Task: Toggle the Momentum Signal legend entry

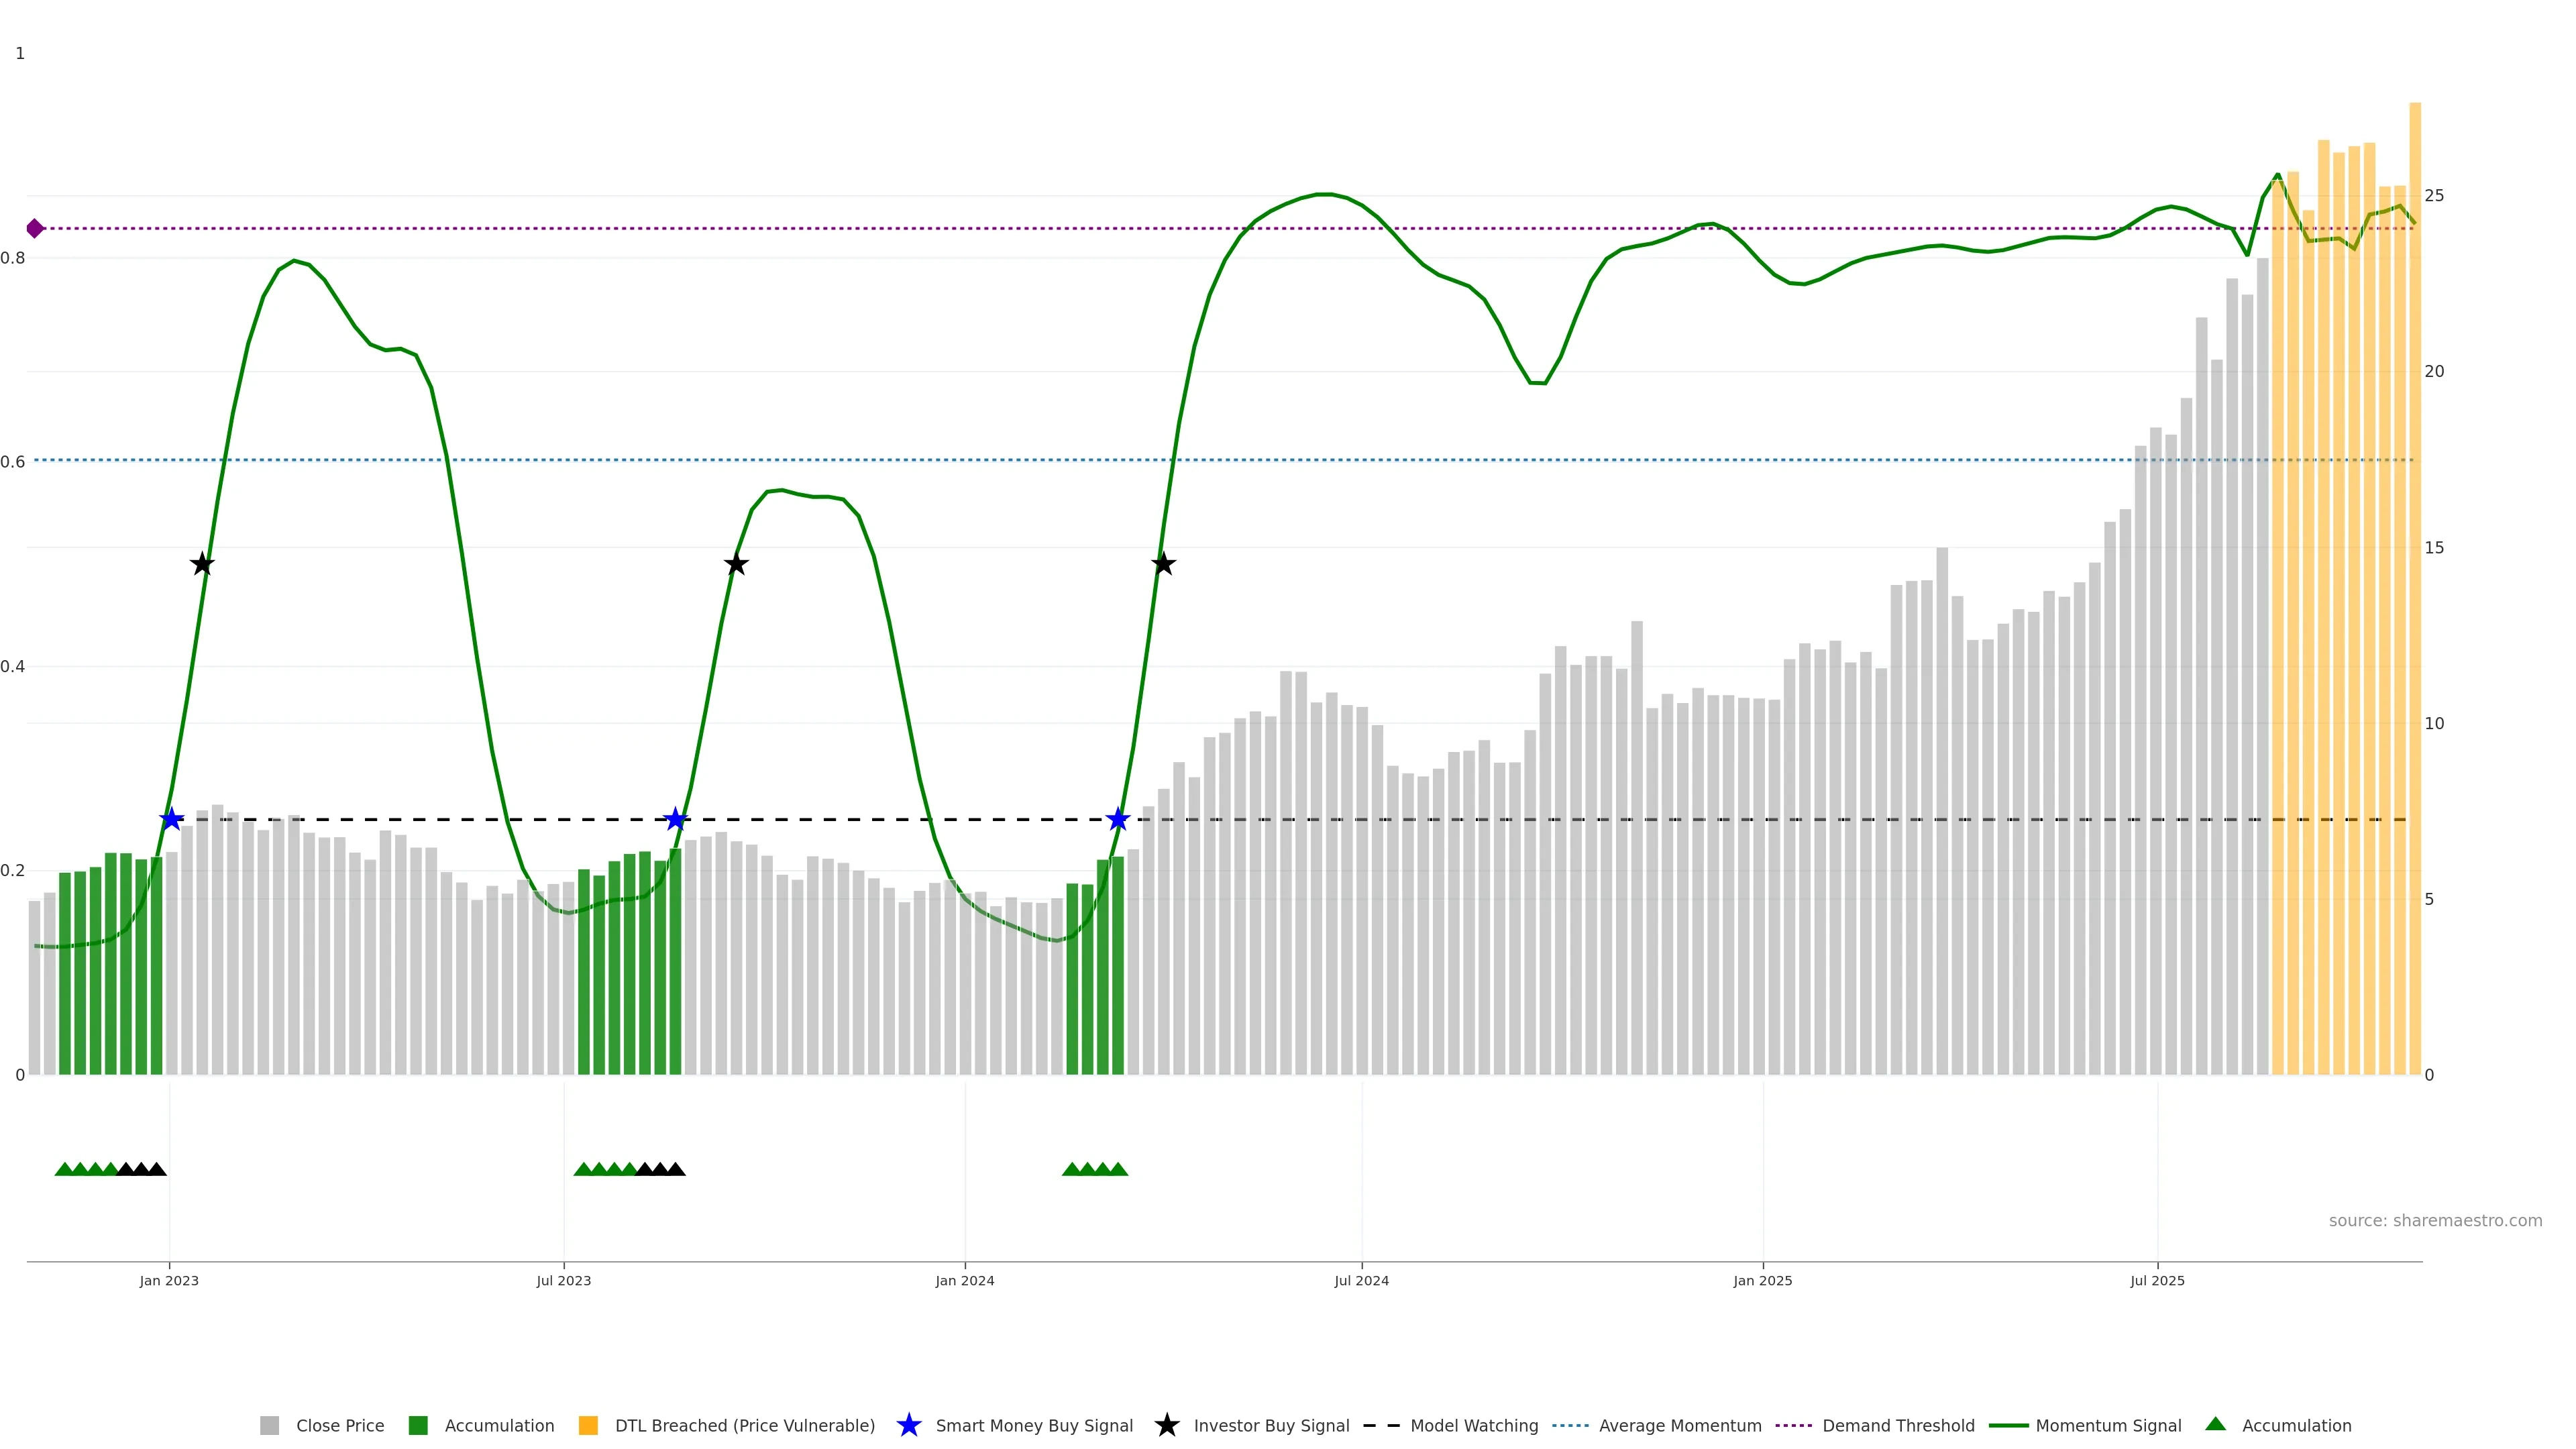Action: pos(2108,1426)
